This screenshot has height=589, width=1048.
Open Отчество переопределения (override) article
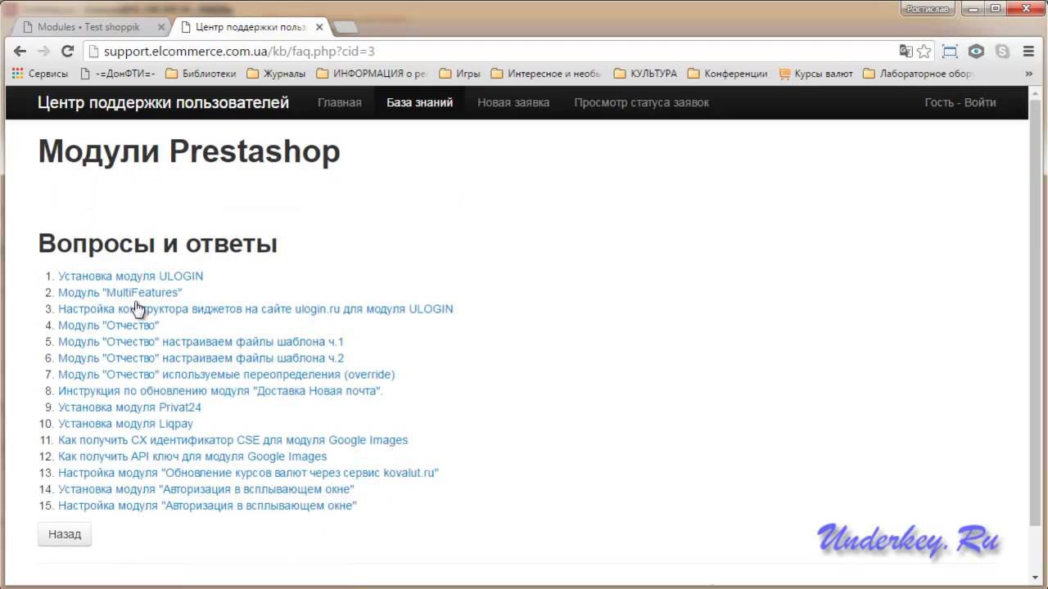(x=226, y=375)
